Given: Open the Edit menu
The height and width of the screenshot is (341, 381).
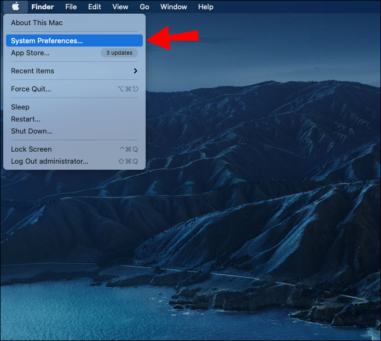Looking at the screenshot, I should tap(95, 7).
